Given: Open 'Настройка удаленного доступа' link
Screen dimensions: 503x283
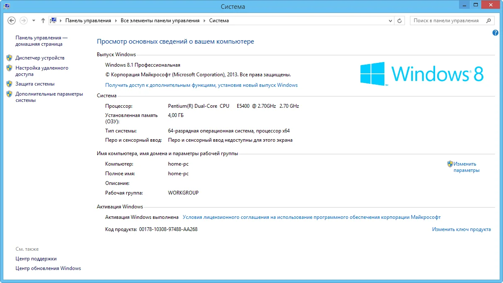Looking at the screenshot, I should click(41, 71).
